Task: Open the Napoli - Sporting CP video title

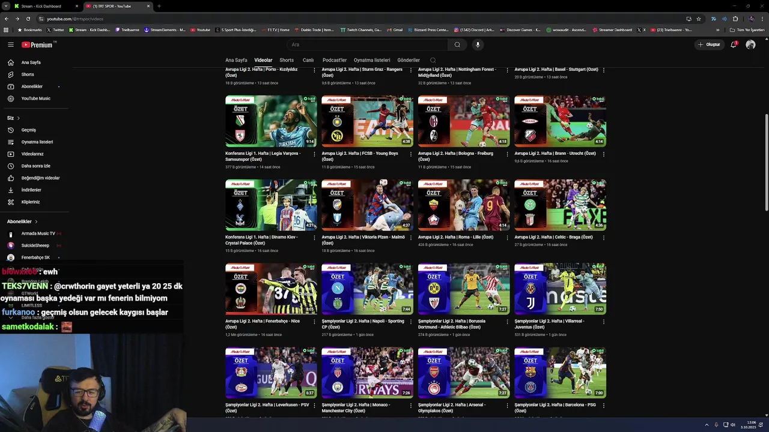Action: [x=362, y=324]
